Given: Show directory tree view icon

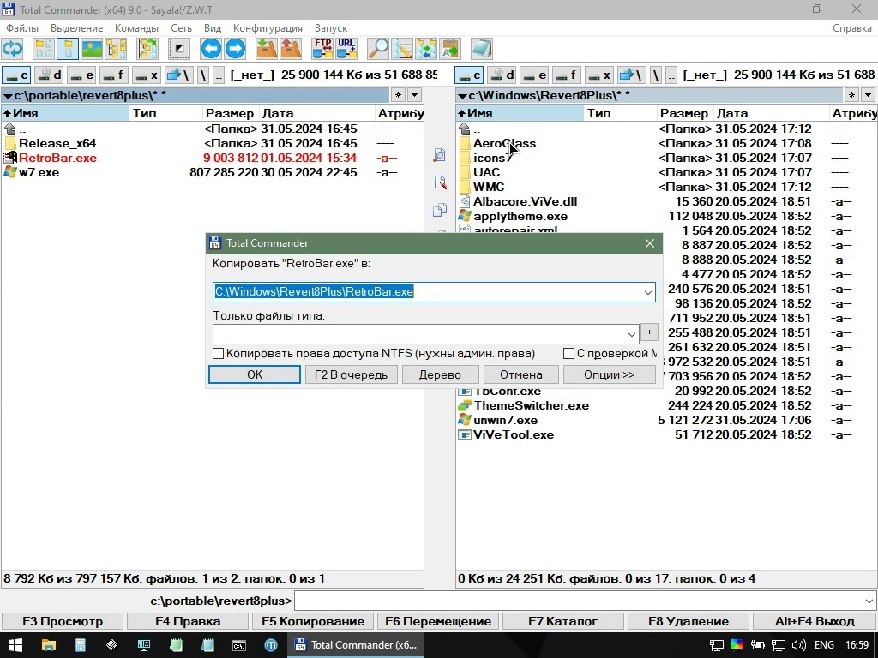Looking at the screenshot, I should [x=116, y=49].
